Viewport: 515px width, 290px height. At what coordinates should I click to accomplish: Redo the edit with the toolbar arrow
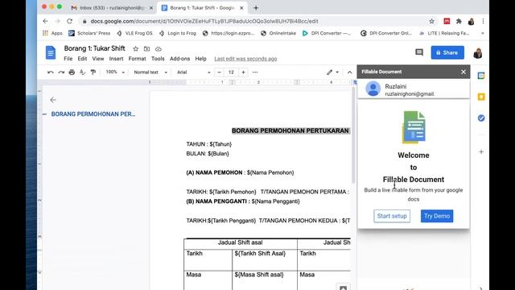click(61, 72)
